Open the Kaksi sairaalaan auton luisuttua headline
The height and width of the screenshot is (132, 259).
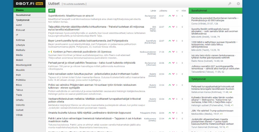point(93,74)
